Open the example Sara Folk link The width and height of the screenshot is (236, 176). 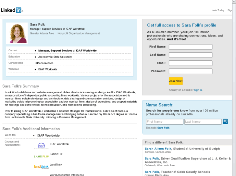pos(163,128)
